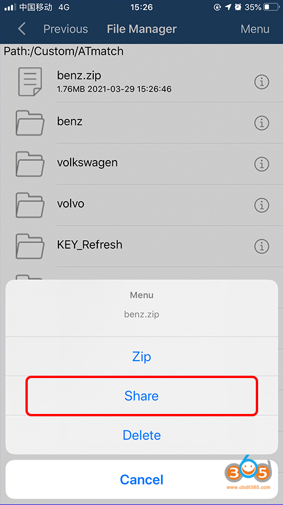Select the benz.zip file icon
The image size is (283, 505).
point(30,82)
